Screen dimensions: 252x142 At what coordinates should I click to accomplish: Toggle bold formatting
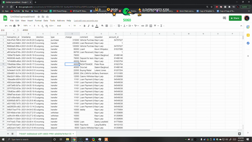click(x=85, y=26)
